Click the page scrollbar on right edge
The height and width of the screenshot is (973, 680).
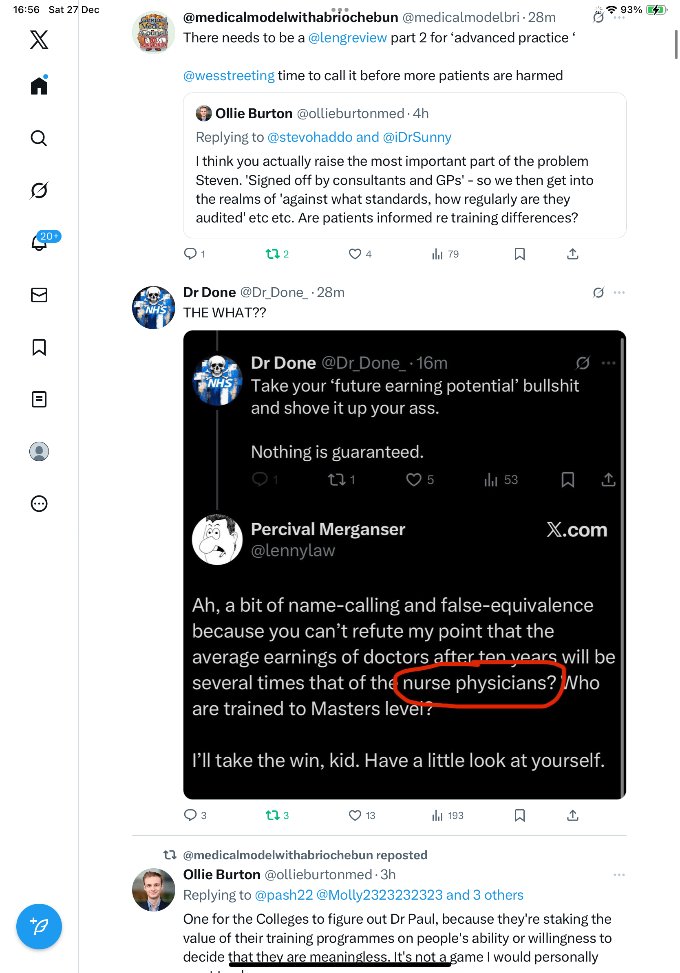pos(676,44)
